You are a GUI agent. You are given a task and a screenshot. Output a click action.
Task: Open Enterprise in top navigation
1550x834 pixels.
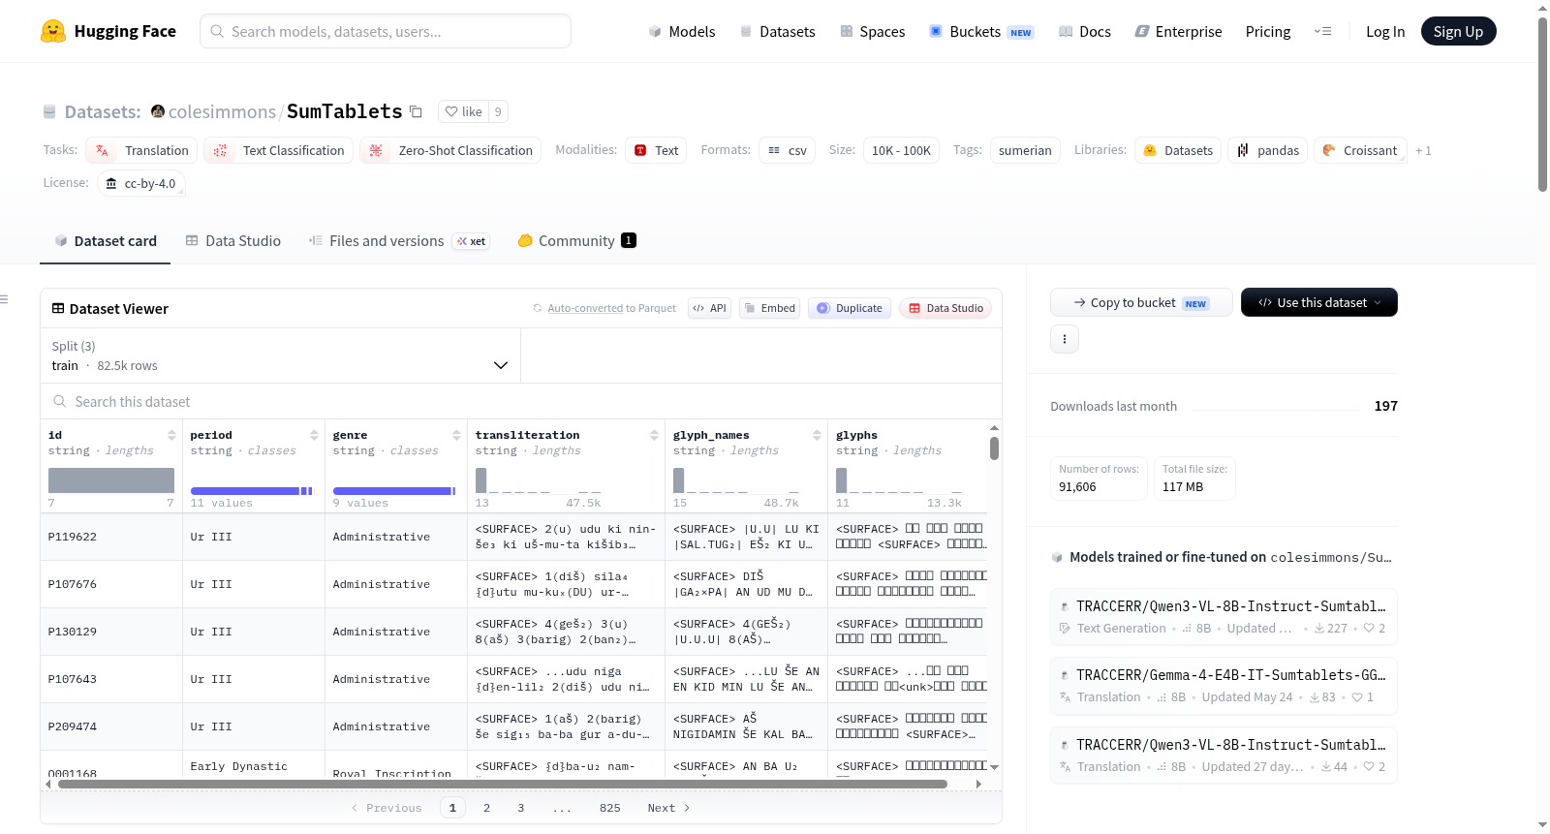[1178, 31]
